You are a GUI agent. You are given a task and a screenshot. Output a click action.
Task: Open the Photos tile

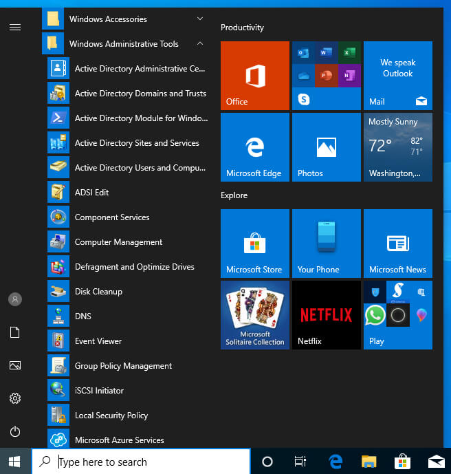[327, 147]
